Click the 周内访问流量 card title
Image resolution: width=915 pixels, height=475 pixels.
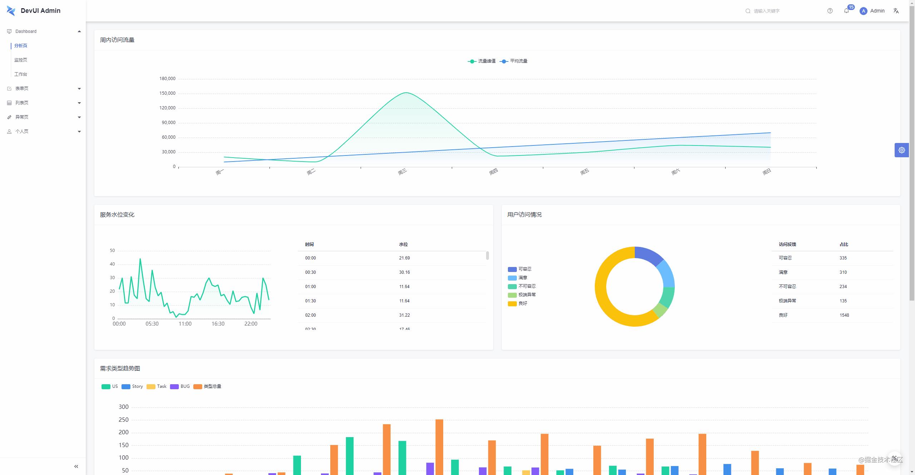click(x=117, y=40)
